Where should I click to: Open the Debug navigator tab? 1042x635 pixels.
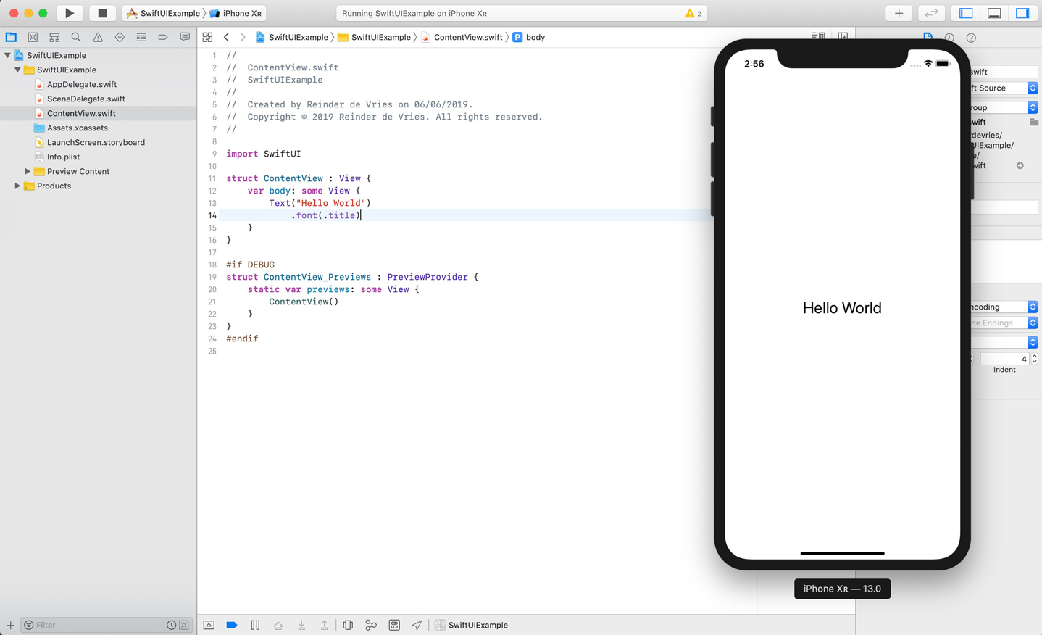tap(141, 37)
